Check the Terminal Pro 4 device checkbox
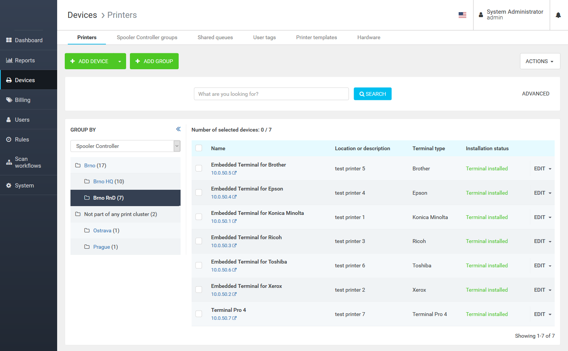The image size is (568, 351). click(198, 314)
